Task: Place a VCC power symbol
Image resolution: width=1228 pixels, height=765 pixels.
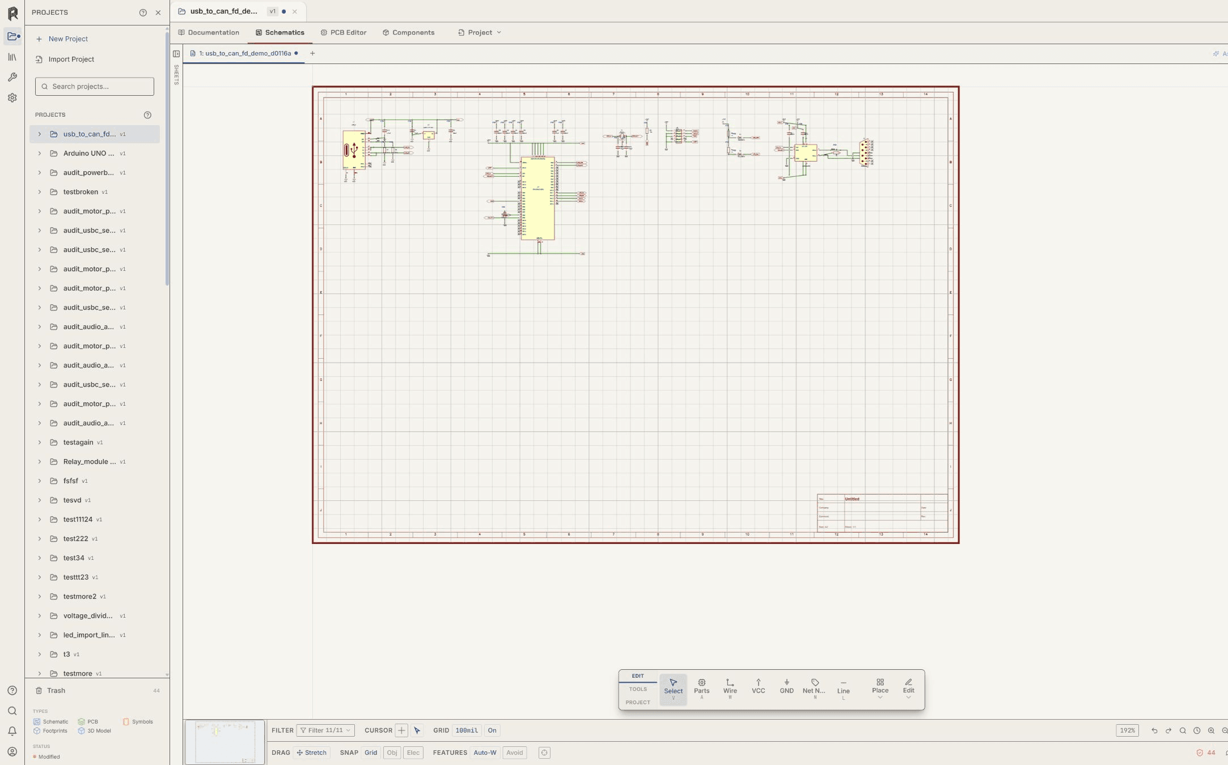Action: [x=758, y=689]
